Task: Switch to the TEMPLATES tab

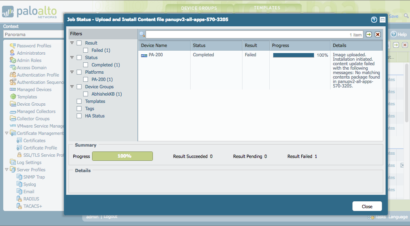Action: click(267, 8)
